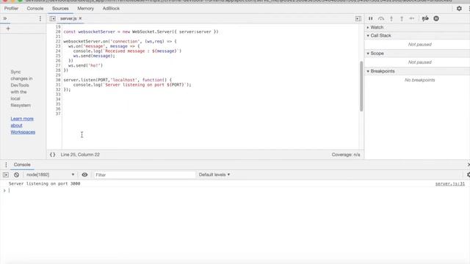The image size is (470, 264).
Task: Step into next function call
Action: click(391, 18)
